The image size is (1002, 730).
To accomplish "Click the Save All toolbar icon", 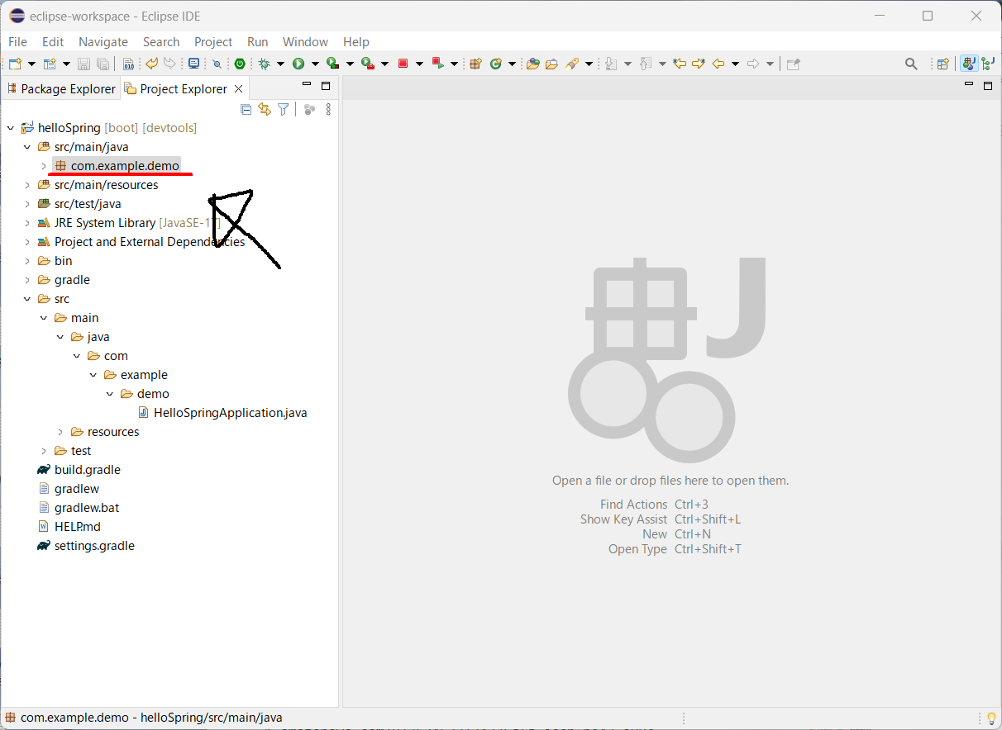I will pos(103,64).
